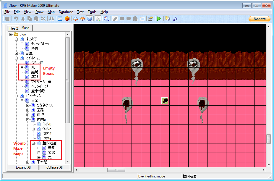Select the Ellipse drawing tool
Image resolution: width=274 pixels, height=181 pixels.
pyautogui.click(x=129, y=19)
